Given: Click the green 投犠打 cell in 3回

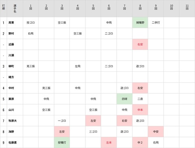Looking at the screenshot, I should pyautogui.click(x=62, y=143).
